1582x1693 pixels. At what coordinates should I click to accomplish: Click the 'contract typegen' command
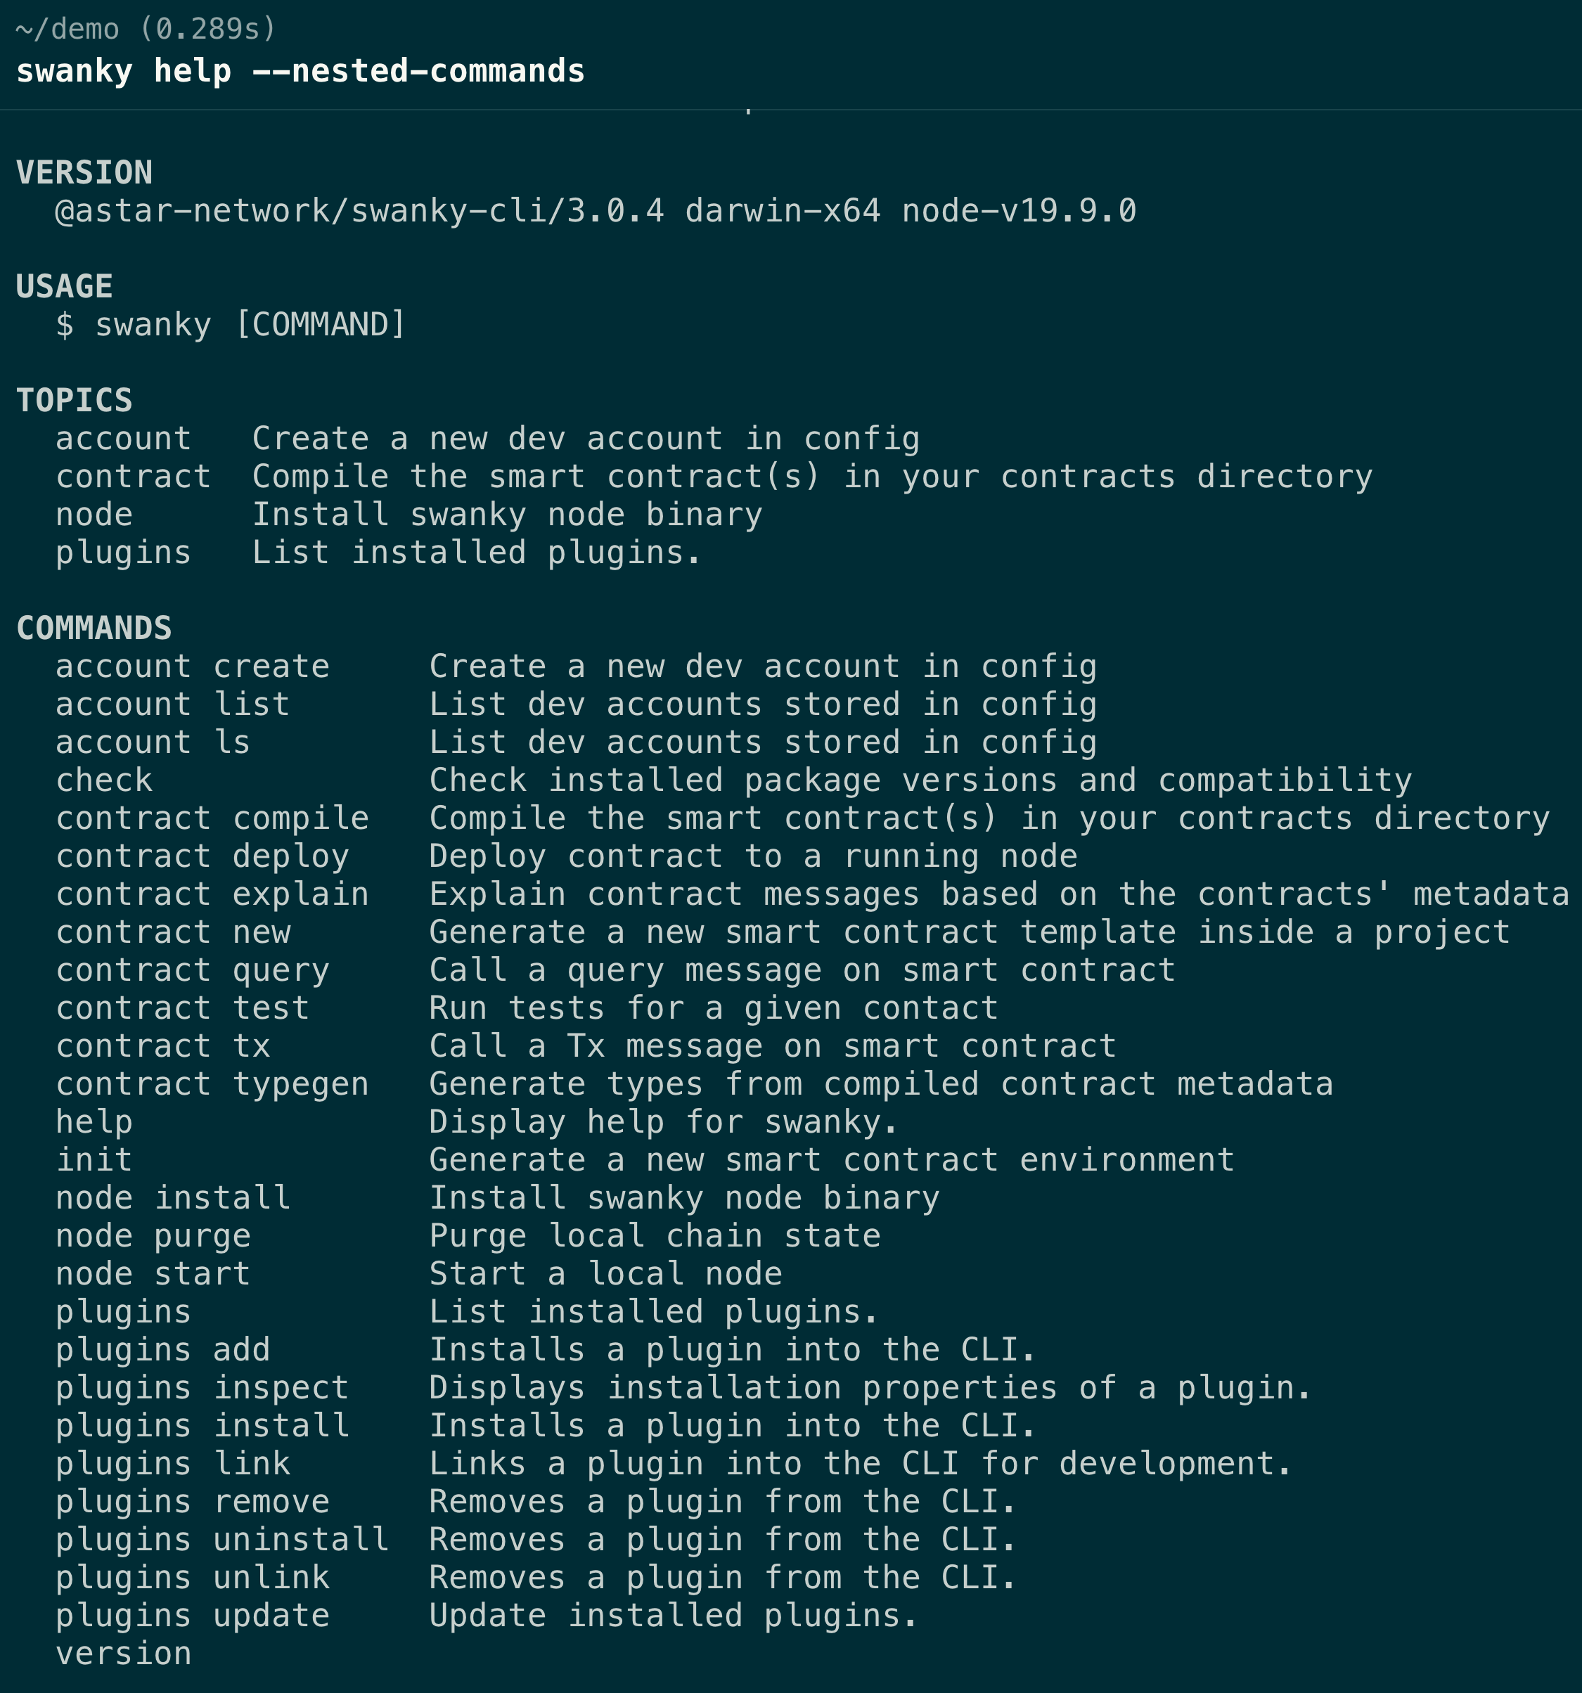[x=212, y=1084]
